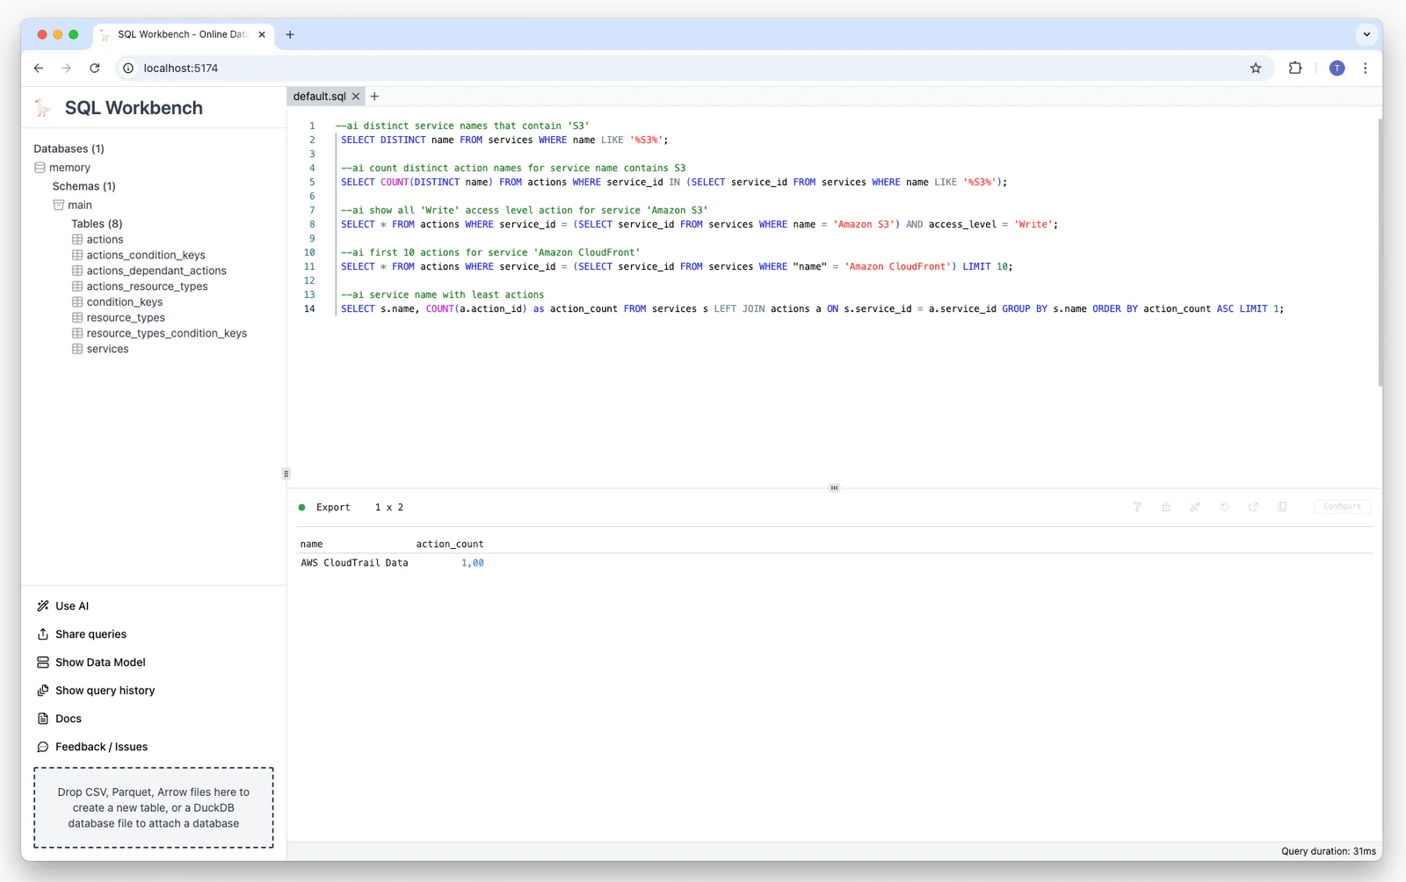
Task: Click the 1,00 action_count value
Action: (473, 563)
